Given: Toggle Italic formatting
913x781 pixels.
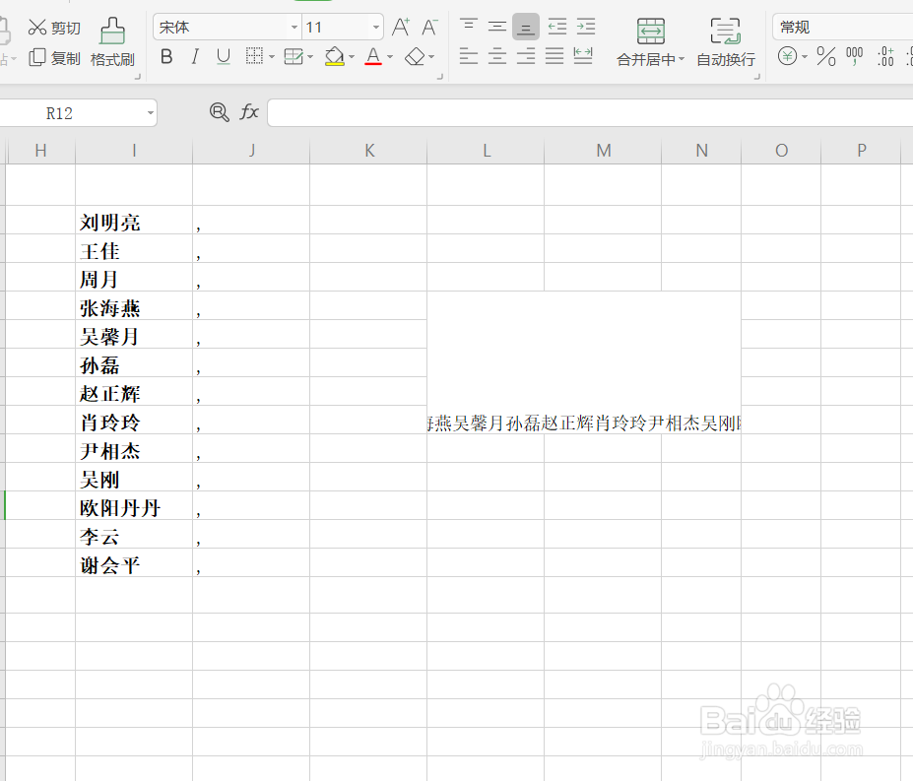Looking at the screenshot, I should click(195, 56).
